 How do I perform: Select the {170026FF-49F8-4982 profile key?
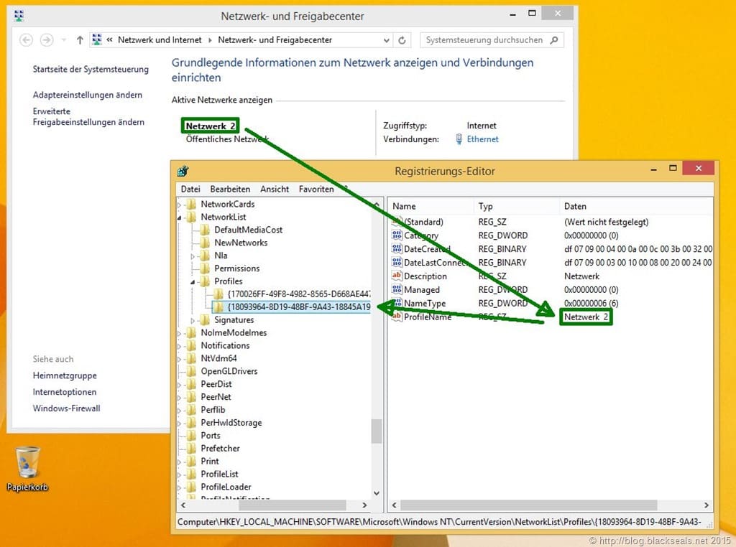pos(299,294)
